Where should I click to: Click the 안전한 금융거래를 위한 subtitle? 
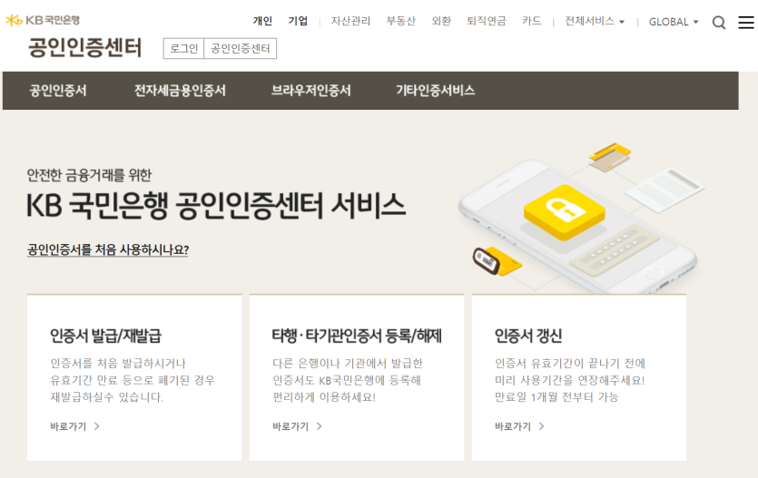(x=89, y=175)
